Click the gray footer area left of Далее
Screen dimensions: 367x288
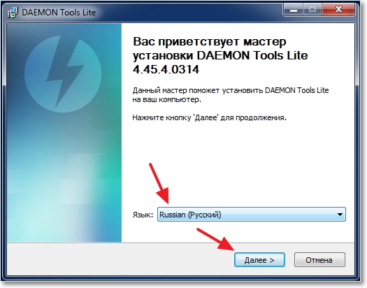pos(120,259)
